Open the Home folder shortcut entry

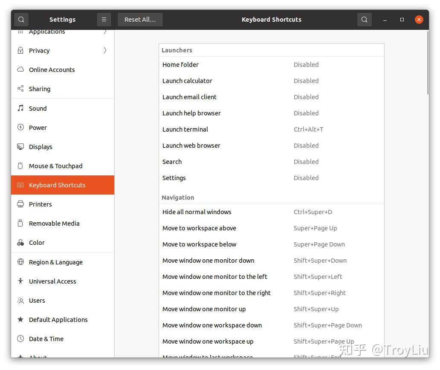pyautogui.click(x=272, y=64)
